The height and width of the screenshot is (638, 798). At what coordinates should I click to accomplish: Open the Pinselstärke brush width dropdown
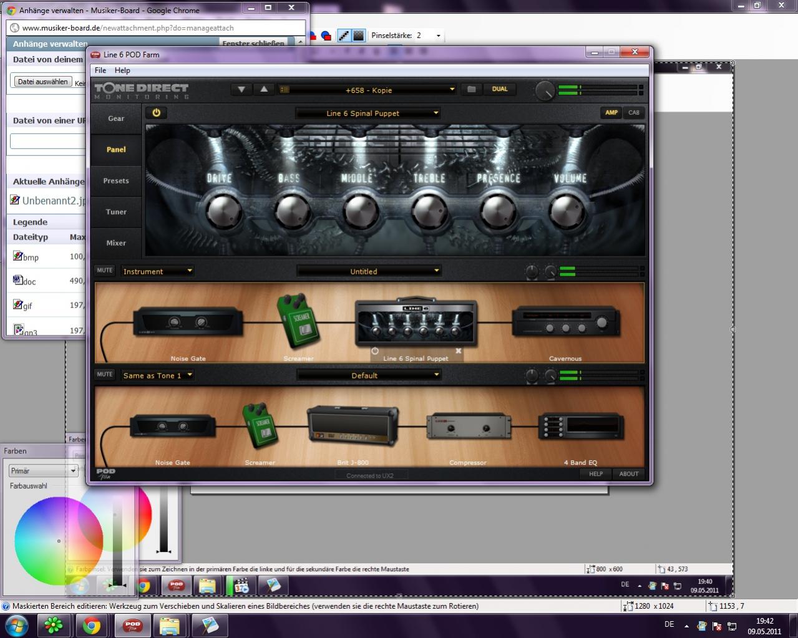438,36
